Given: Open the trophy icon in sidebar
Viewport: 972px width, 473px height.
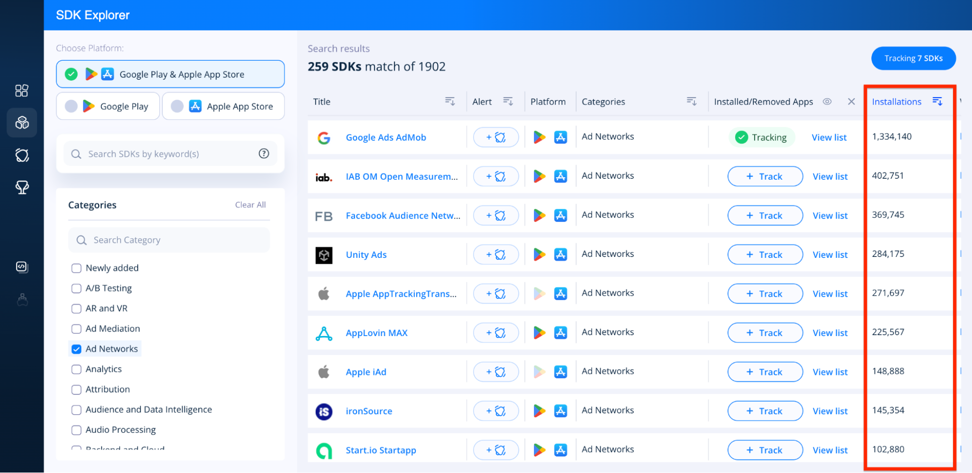Looking at the screenshot, I should 22,187.
